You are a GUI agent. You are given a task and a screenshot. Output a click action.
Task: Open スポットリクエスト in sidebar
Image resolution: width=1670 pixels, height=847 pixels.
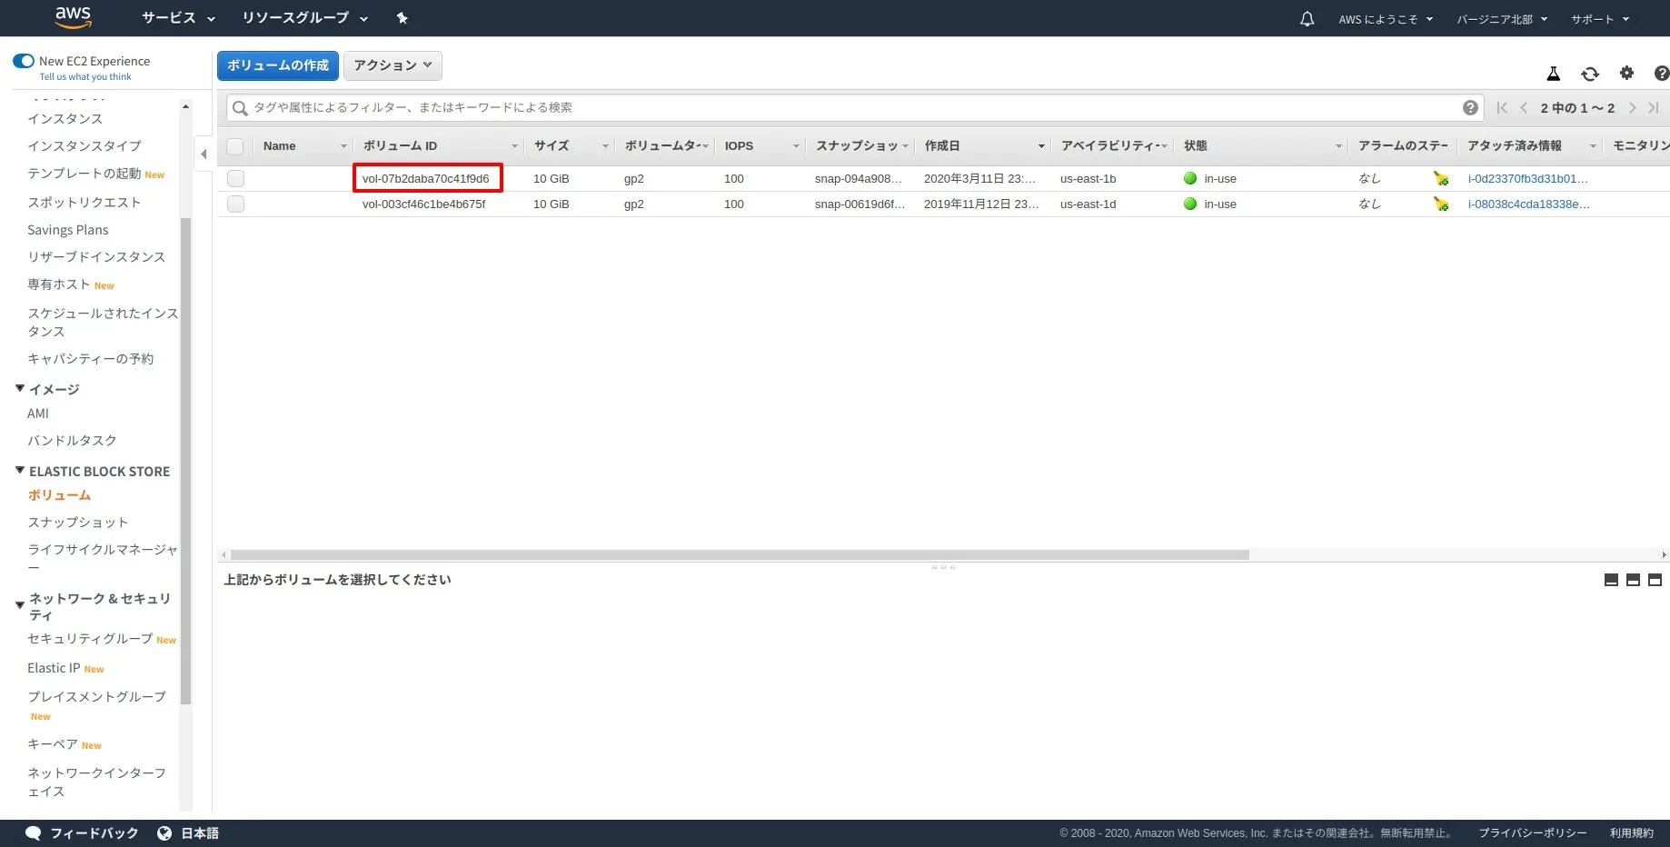click(84, 202)
